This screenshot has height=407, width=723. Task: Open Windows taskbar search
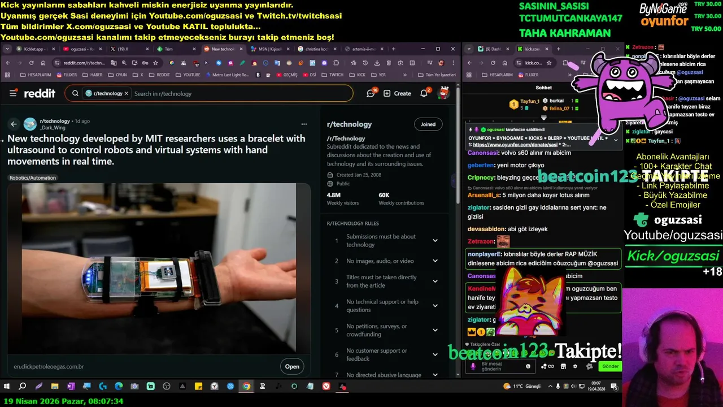pos(23,387)
